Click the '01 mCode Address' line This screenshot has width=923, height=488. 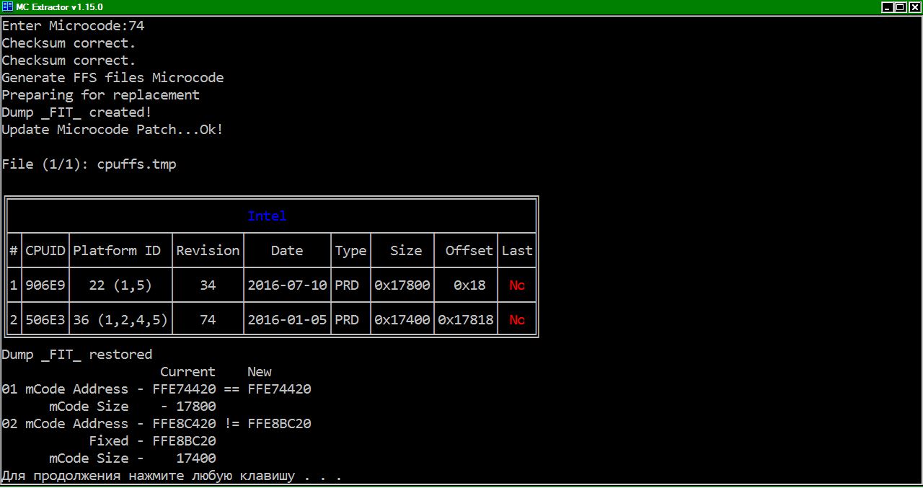pyautogui.click(x=156, y=389)
